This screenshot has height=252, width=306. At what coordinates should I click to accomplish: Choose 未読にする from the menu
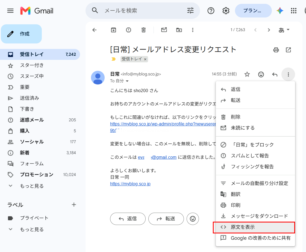(255, 128)
